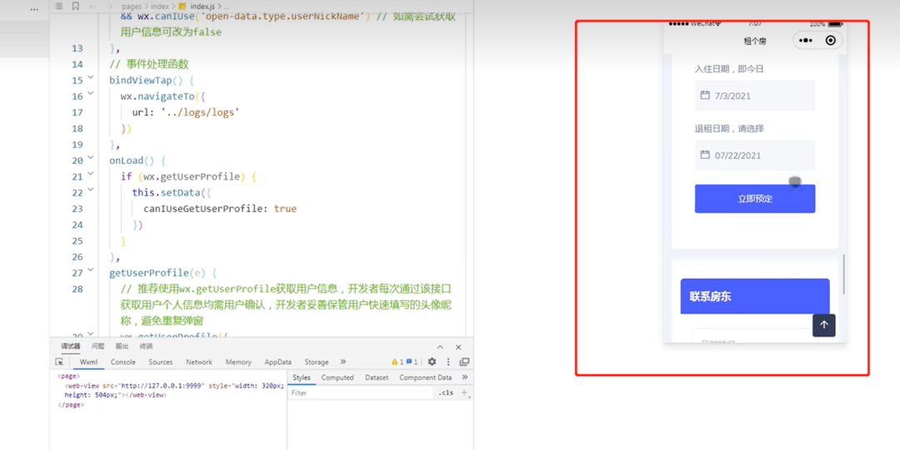Open the Storage tab

[x=317, y=362]
